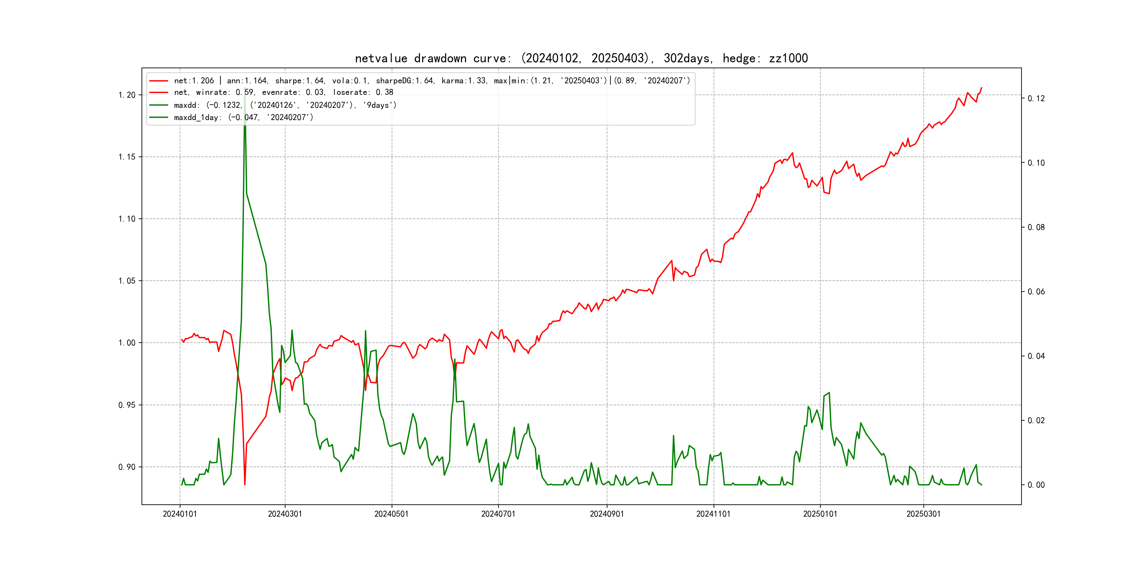
Task: Click green swatch beside maxdd_1day legend entry
Action: [x=159, y=118]
